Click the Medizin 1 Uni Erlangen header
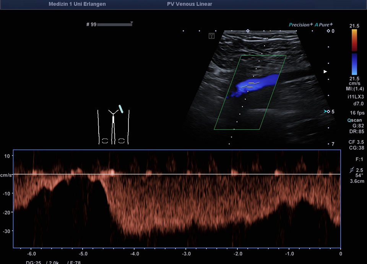Image resolution: width=367 pixels, height=264 pixels. (77, 4)
